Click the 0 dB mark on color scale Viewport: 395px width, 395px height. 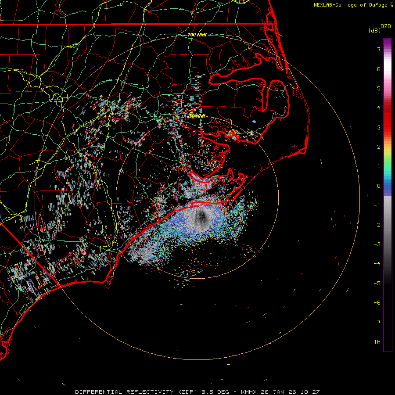point(379,186)
